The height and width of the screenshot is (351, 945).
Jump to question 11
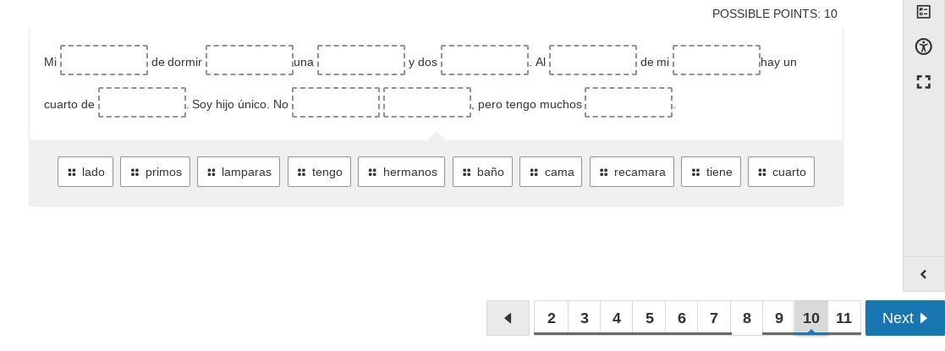click(843, 318)
